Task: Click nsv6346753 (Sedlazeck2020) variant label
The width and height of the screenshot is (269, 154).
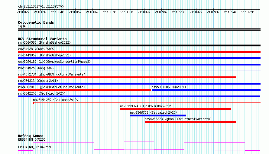Action: (154, 112)
